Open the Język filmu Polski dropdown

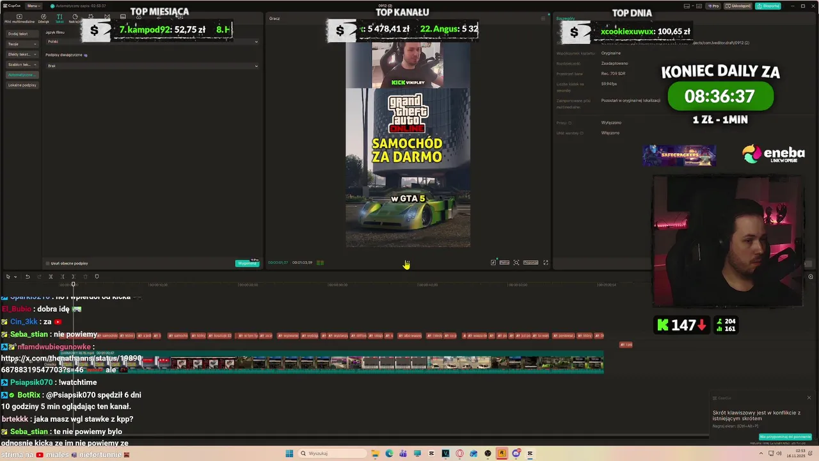click(152, 42)
